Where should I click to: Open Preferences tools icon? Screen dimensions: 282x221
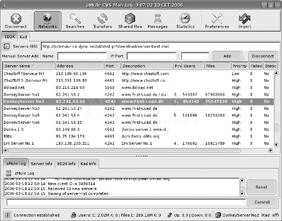click(217, 21)
